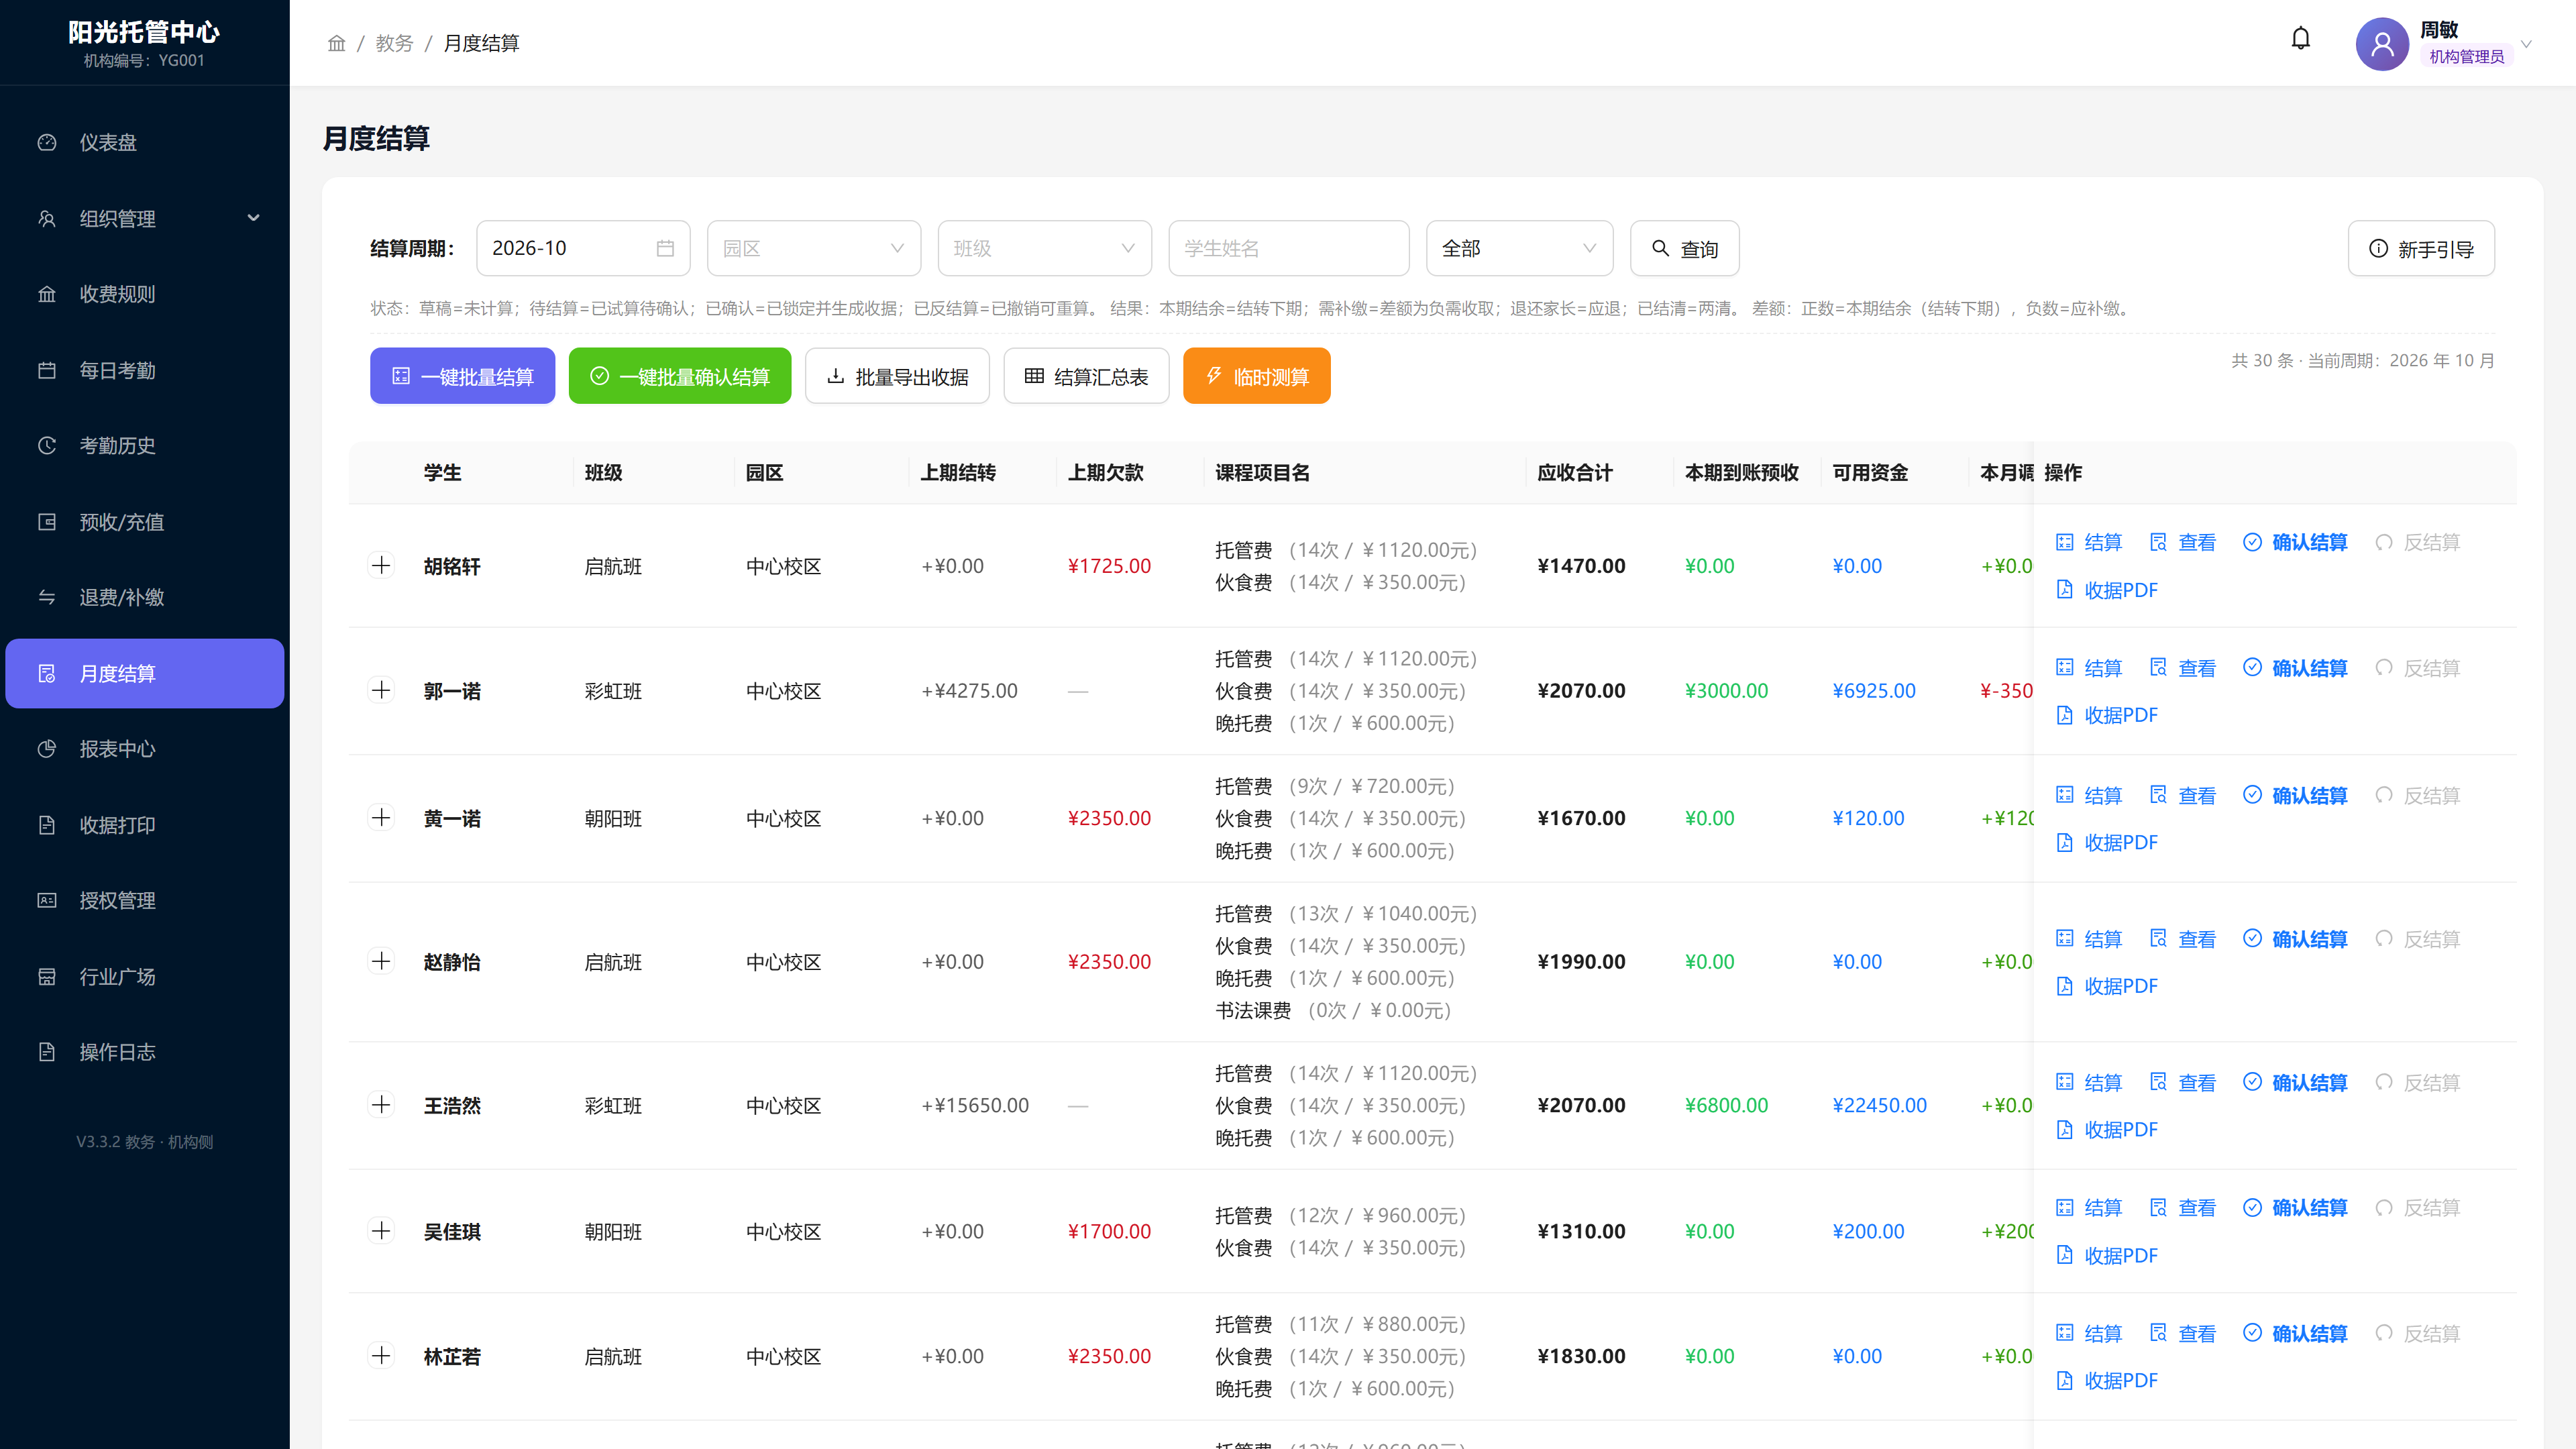Click 教务 in the breadcrumb
This screenshot has height=1449, width=2576.
point(394,43)
